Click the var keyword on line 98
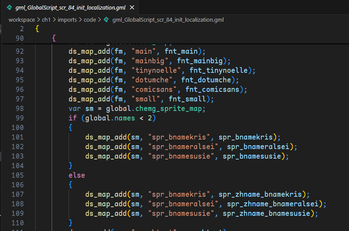349x231 pixels. [x=75, y=109]
